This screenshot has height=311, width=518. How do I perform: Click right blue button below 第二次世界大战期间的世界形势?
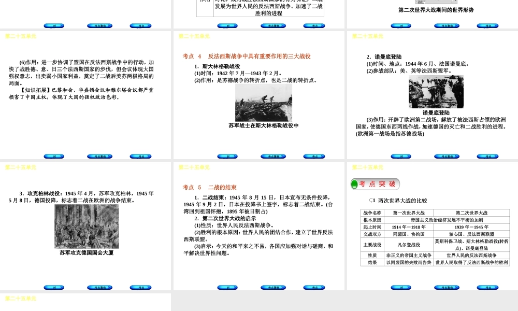pyautogui.click(x=487, y=26)
